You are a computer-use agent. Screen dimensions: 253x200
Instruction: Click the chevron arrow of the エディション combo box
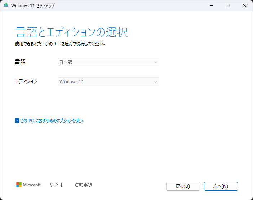coord(156,81)
